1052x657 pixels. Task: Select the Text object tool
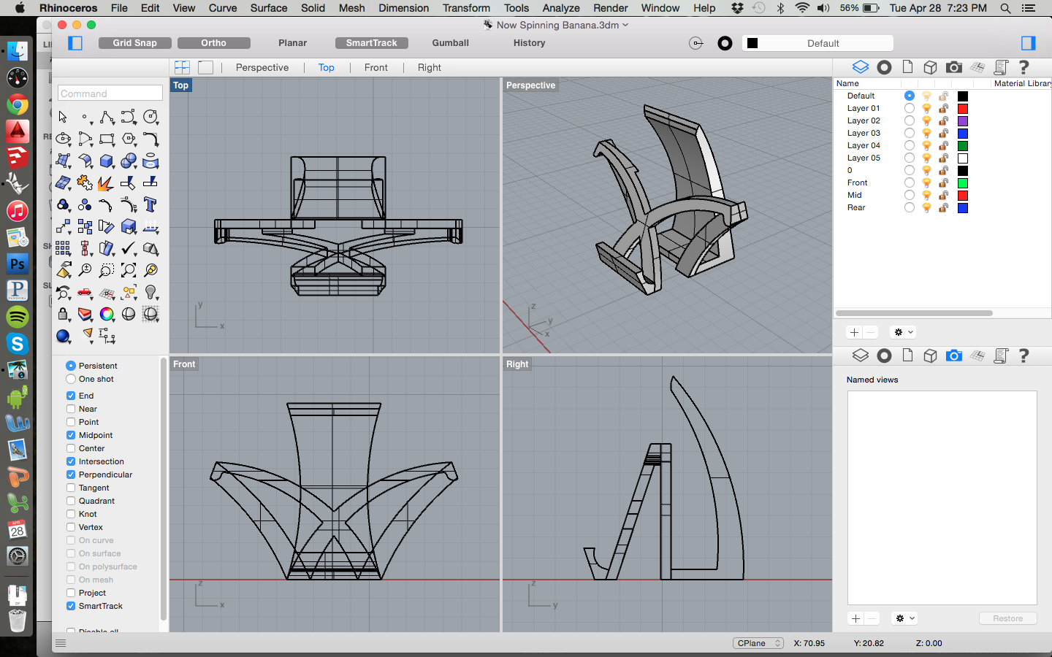150,204
